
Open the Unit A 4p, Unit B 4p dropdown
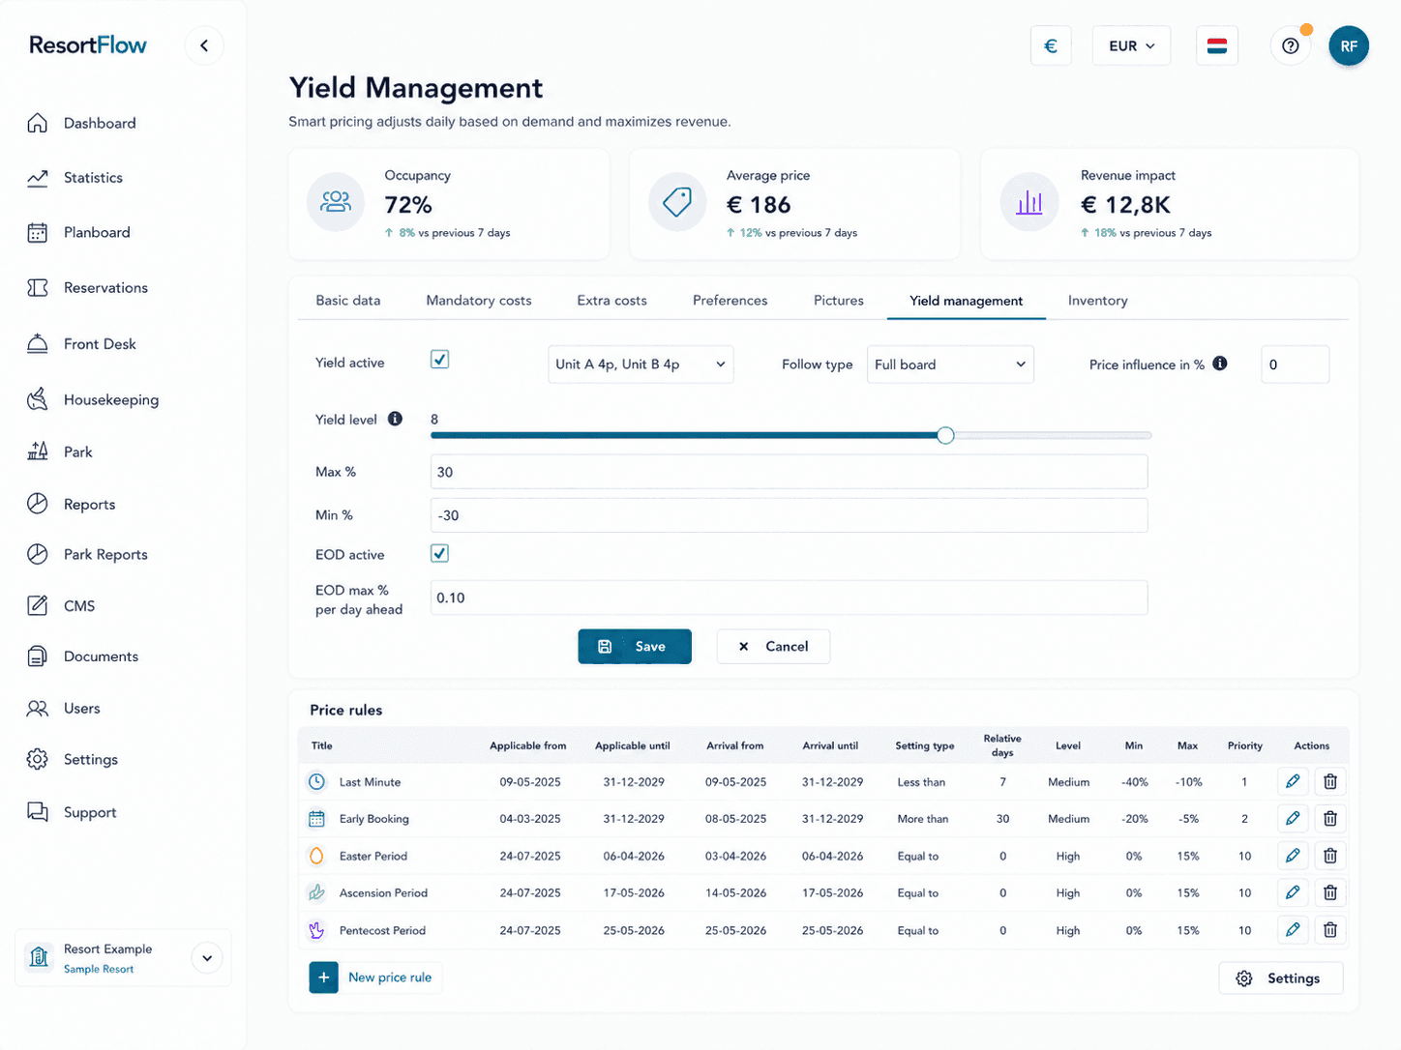[x=641, y=365]
